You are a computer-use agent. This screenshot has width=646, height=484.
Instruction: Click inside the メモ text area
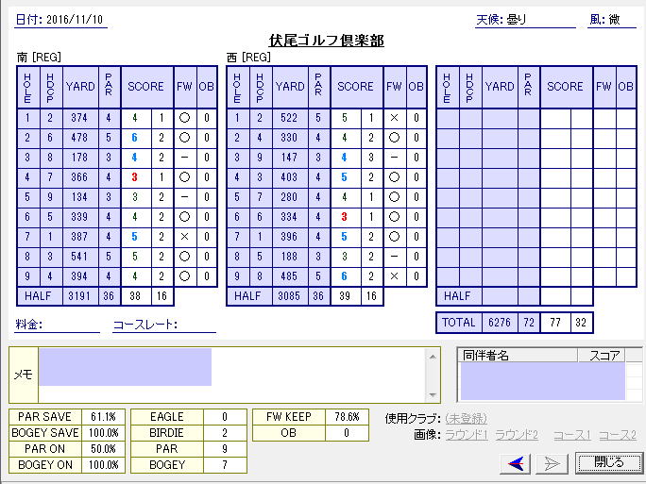pyautogui.click(x=232, y=375)
